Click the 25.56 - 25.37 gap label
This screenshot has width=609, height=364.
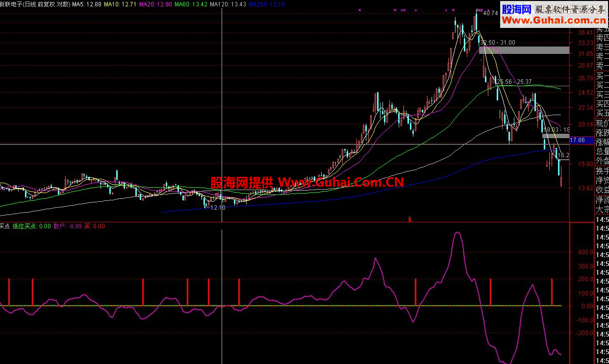coord(515,81)
